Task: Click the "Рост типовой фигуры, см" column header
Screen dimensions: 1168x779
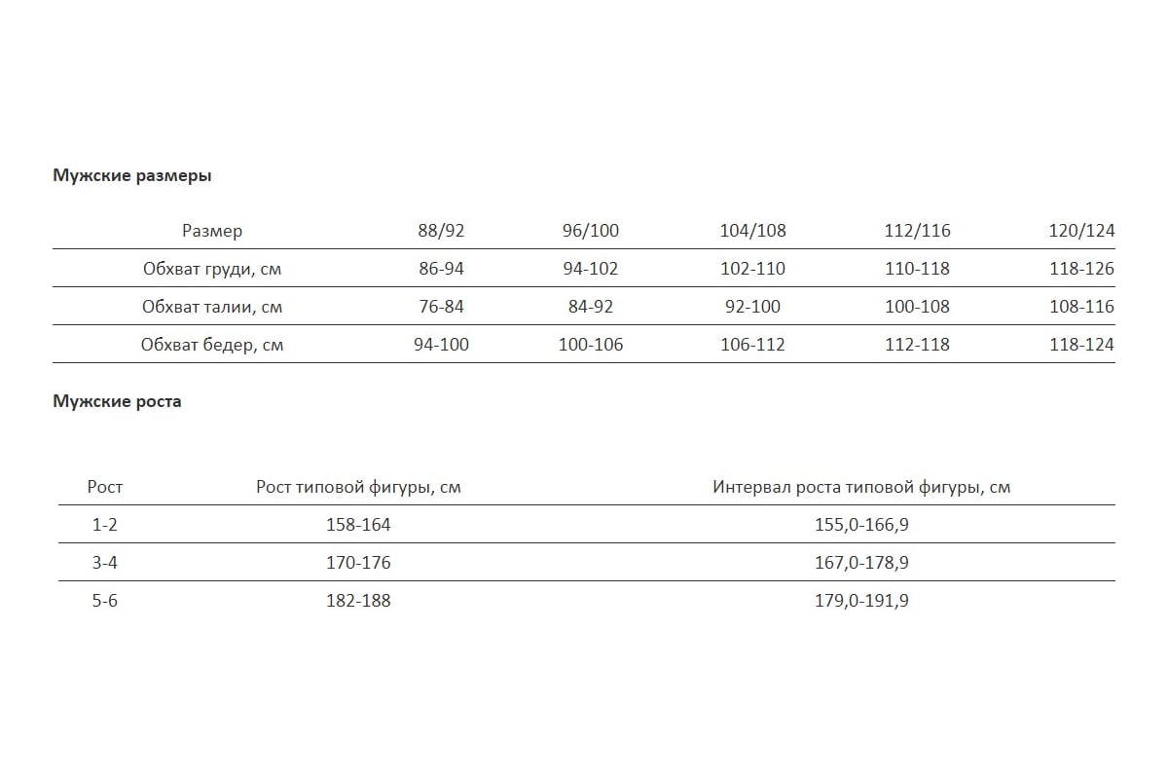Action: click(358, 487)
